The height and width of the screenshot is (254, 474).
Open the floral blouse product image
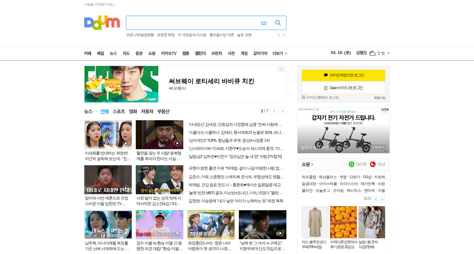pos(372,222)
